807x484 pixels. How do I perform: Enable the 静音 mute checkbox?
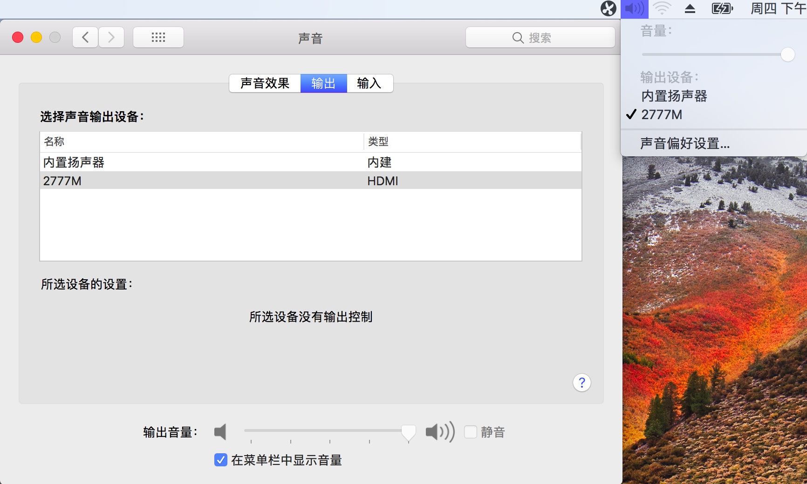click(471, 432)
